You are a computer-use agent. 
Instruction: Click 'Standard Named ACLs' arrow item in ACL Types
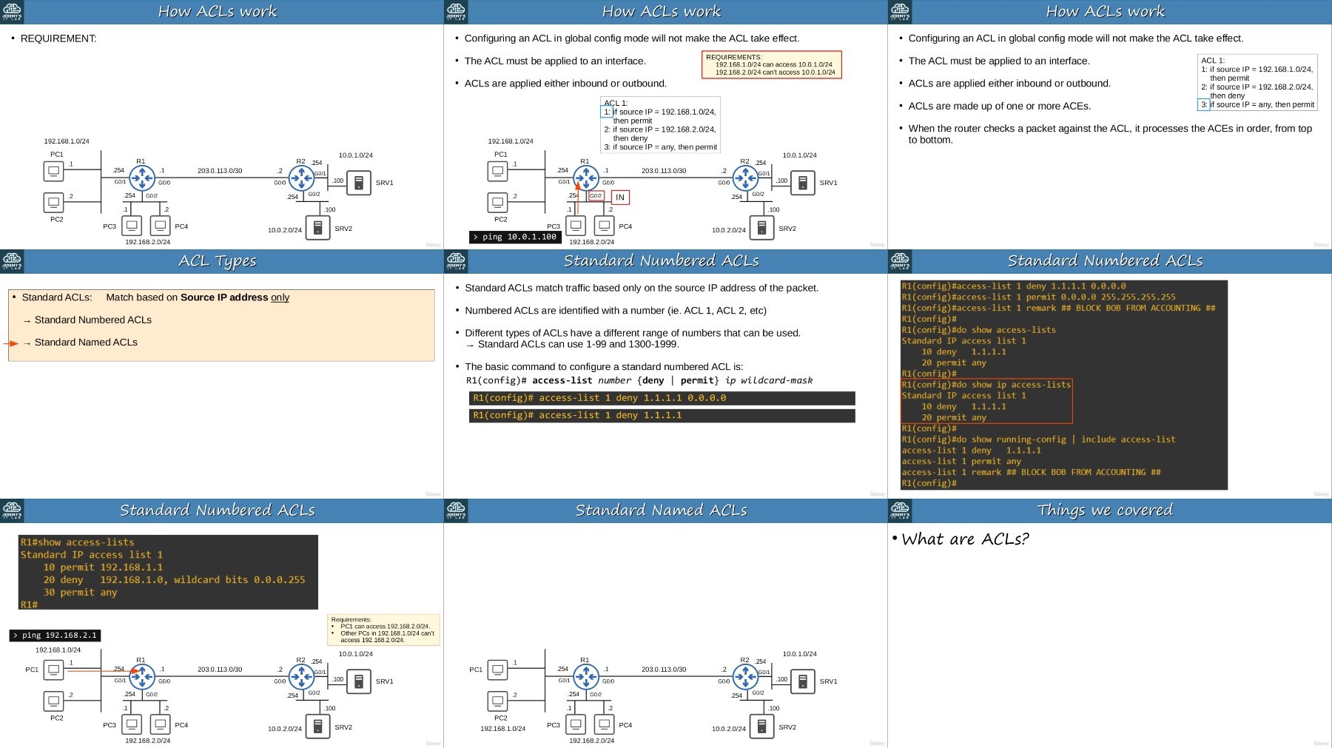click(x=86, y=343)
